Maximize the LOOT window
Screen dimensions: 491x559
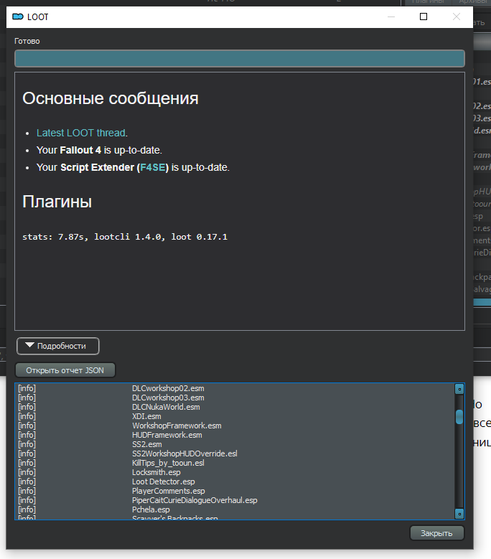click(x=424, y=17)
